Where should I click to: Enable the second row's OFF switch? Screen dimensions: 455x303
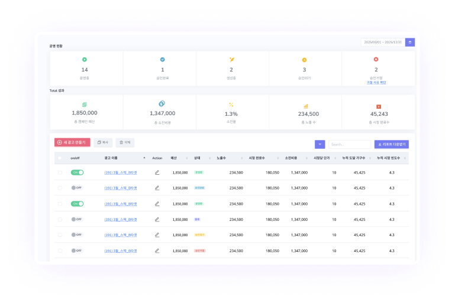pos(77,188)
